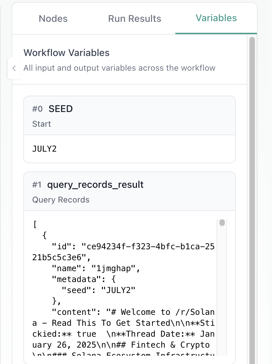Select the Workflow Variables heading
The image size is (272, 364).
tap(66, 53)
